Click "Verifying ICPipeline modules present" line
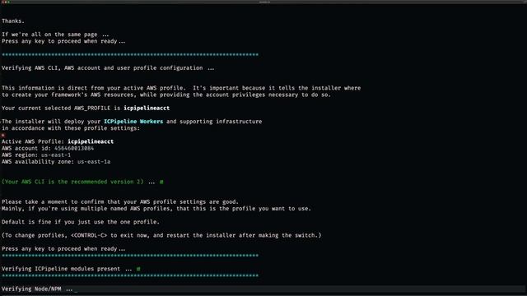Viewport: 527px width, 296px height. (67, 269)
